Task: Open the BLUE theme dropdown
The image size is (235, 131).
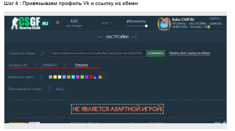Action: coord(106,23)
